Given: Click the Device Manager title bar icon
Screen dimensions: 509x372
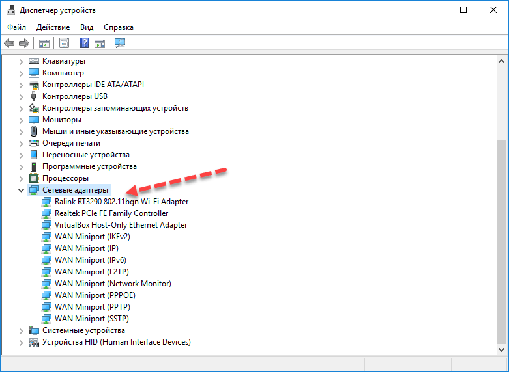Looking at the screenshot, I should 10,10.
